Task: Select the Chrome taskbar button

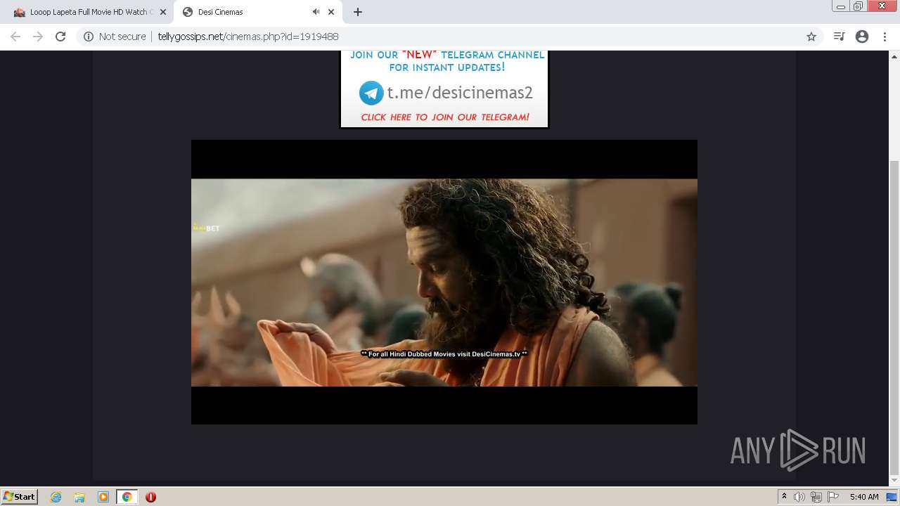Action: click(x=127, y=497)
